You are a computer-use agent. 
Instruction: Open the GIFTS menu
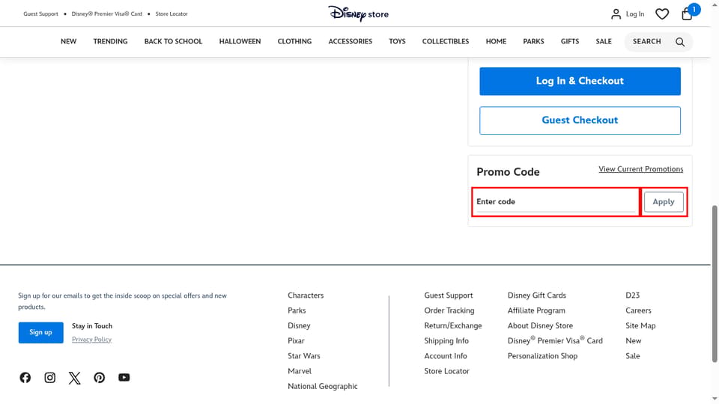[570, 41]
